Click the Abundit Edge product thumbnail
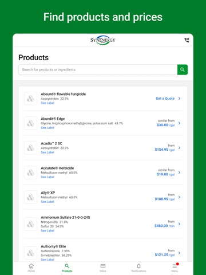 30,123
